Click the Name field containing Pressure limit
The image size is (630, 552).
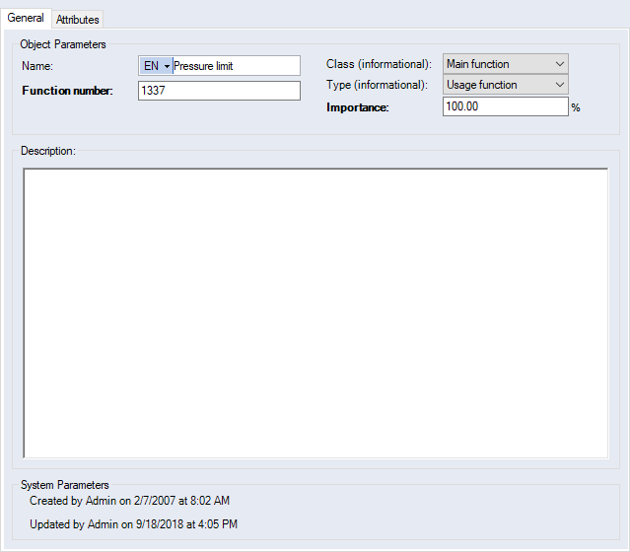(x=236, y=66)
